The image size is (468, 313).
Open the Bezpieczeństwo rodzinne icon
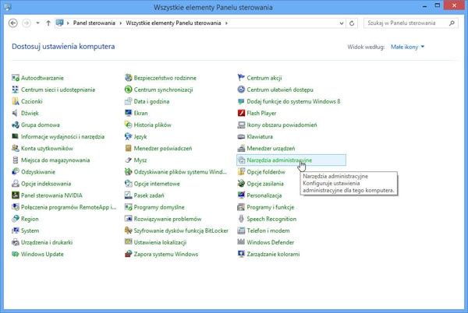(x=129, y=78)
